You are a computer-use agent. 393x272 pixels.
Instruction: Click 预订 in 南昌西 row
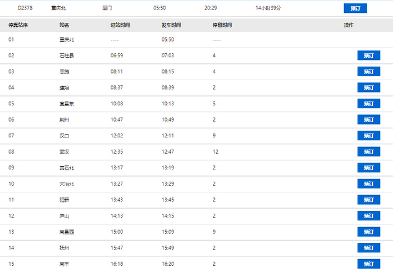coord(368,232)
